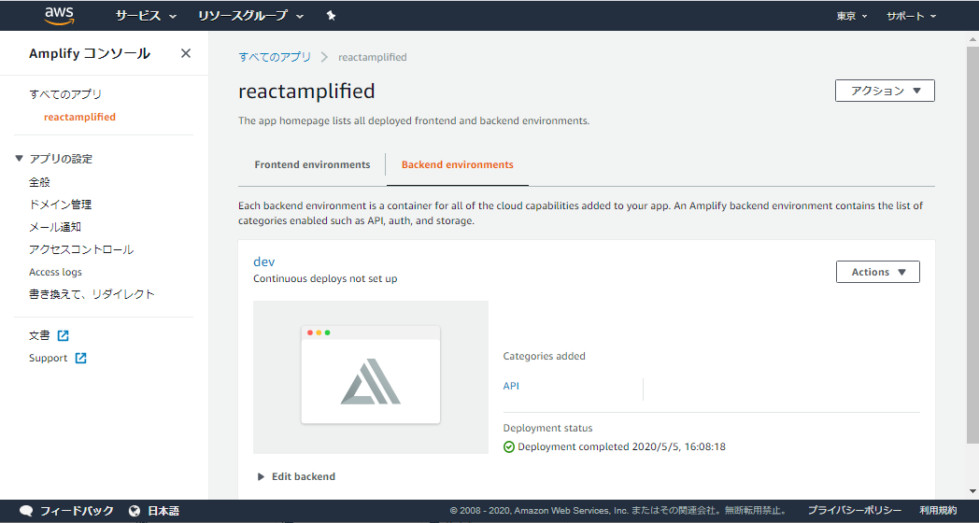
Task: Click the 'Deployment status' label
Action: click(548, 428)
